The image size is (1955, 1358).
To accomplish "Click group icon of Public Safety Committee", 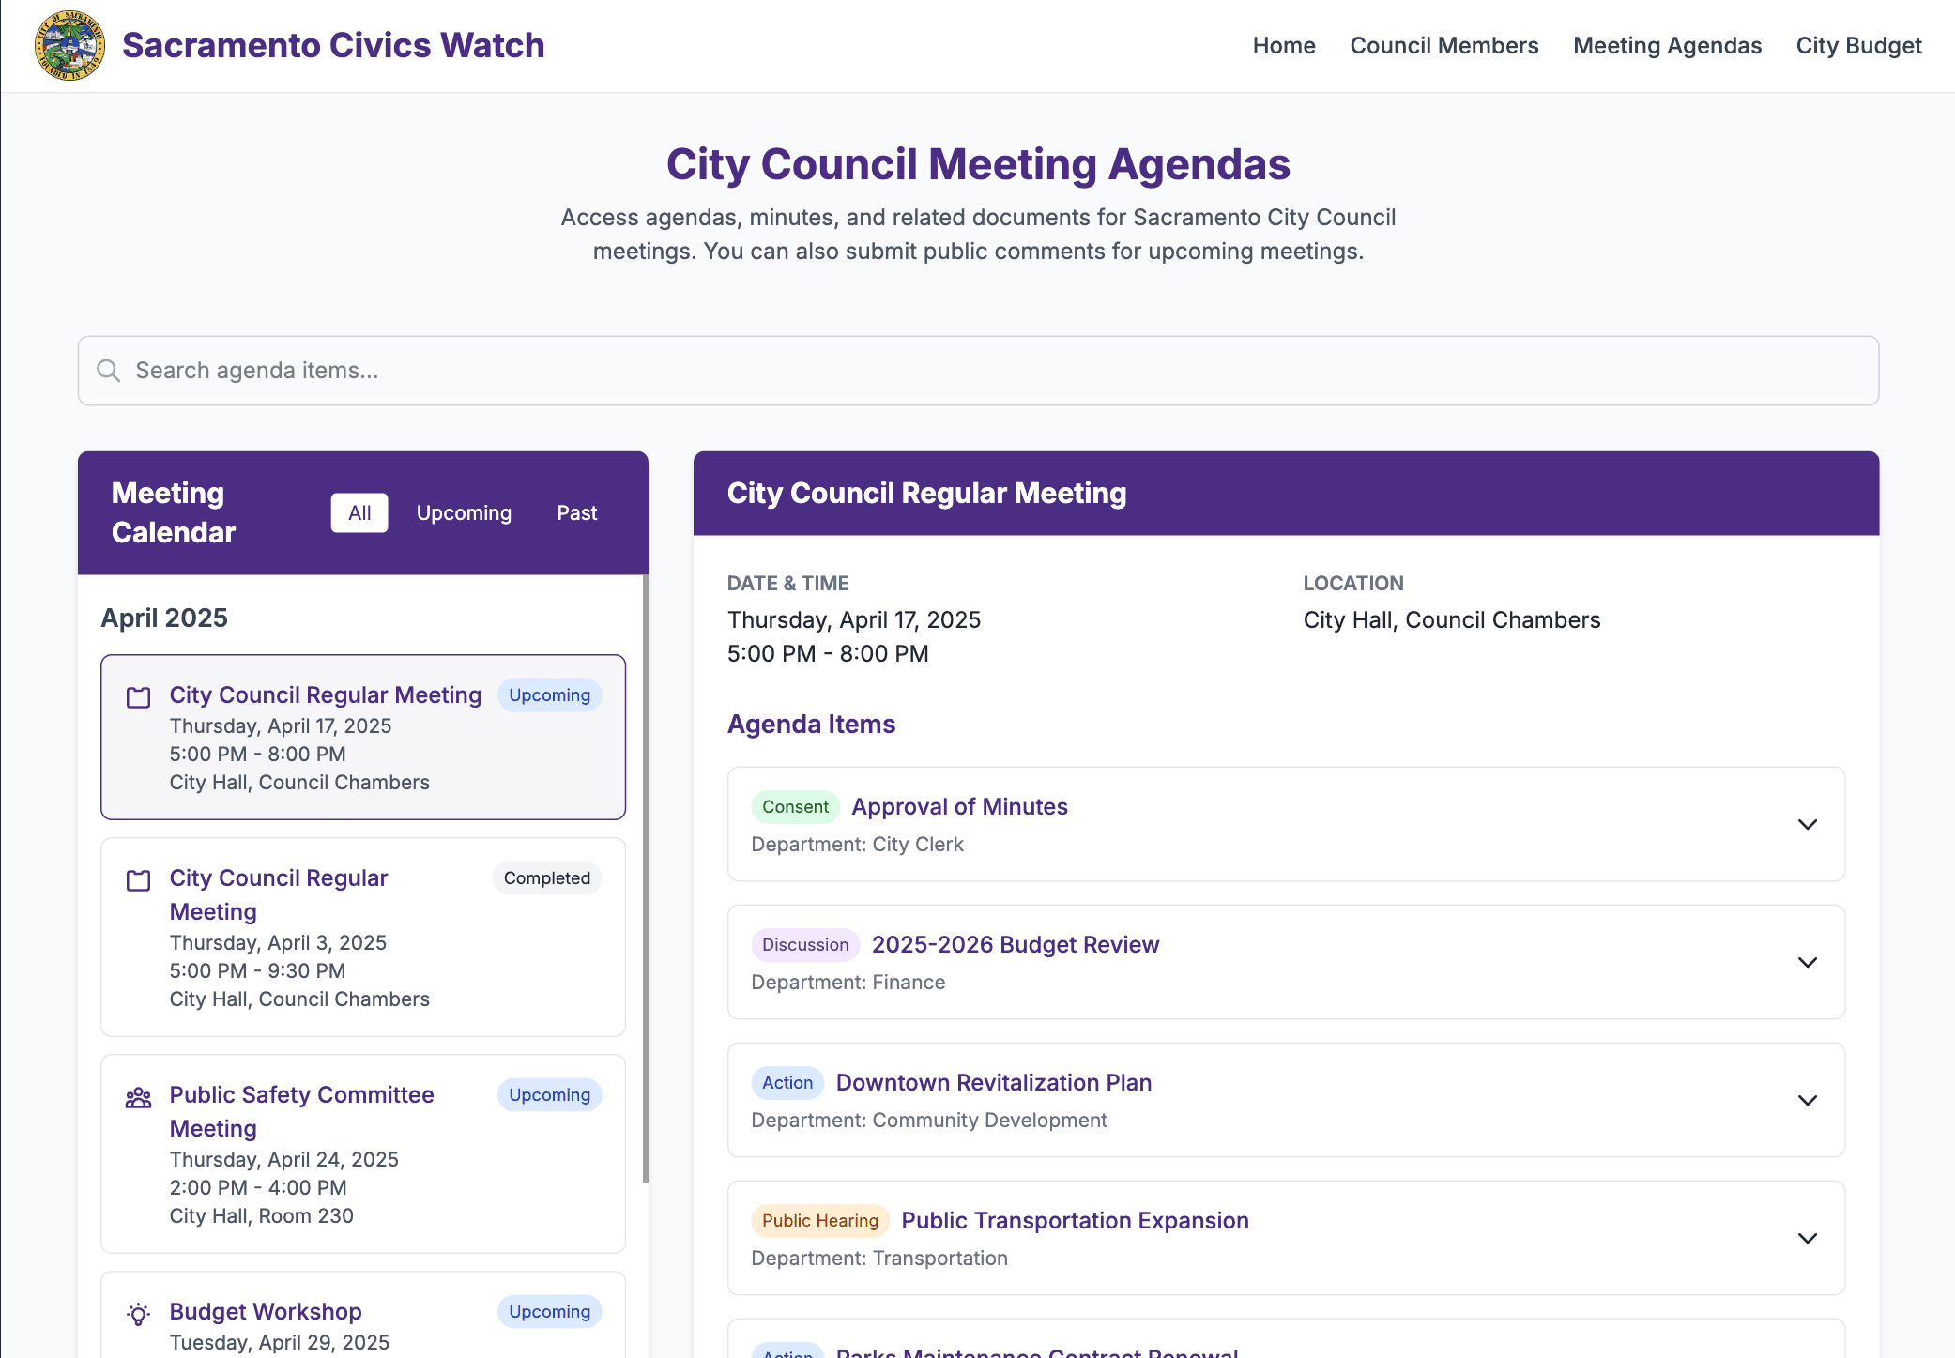I will [x=138, y=1097].
